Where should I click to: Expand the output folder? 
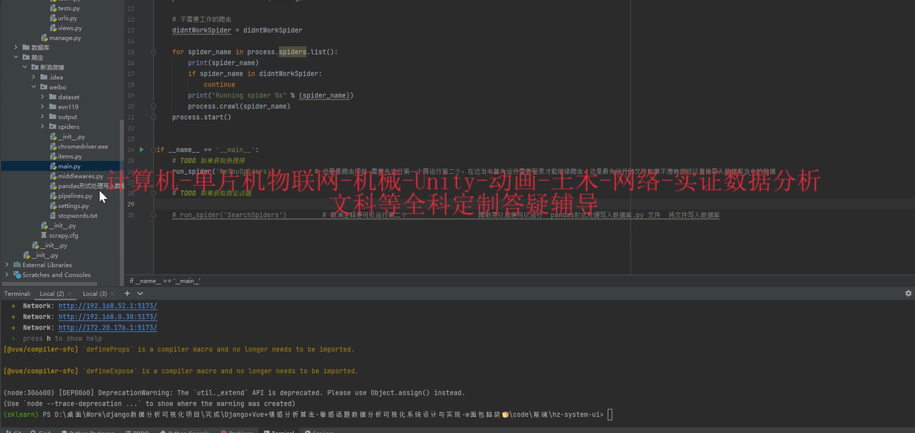42,116
